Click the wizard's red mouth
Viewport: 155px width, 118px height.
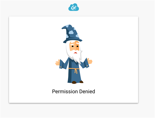75,53
